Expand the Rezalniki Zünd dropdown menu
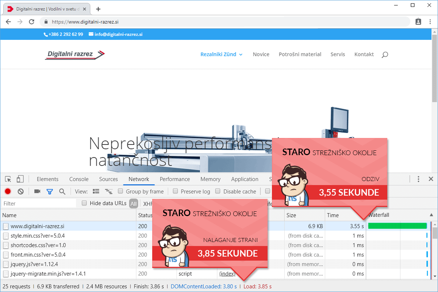This screenshot has height=292, width=438. coord(221,54)
